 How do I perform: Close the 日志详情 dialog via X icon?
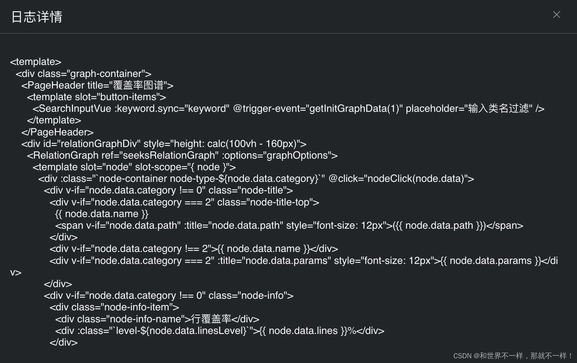(556, 15)
